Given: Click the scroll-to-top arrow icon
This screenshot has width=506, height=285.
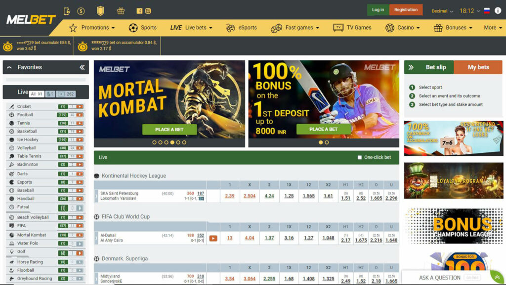Looking at the screenshot, I should (x=497, y=277).
